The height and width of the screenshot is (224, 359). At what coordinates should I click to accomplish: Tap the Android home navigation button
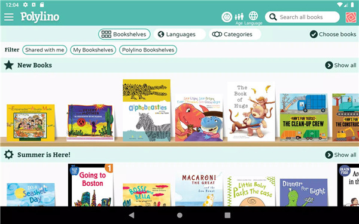180,215
